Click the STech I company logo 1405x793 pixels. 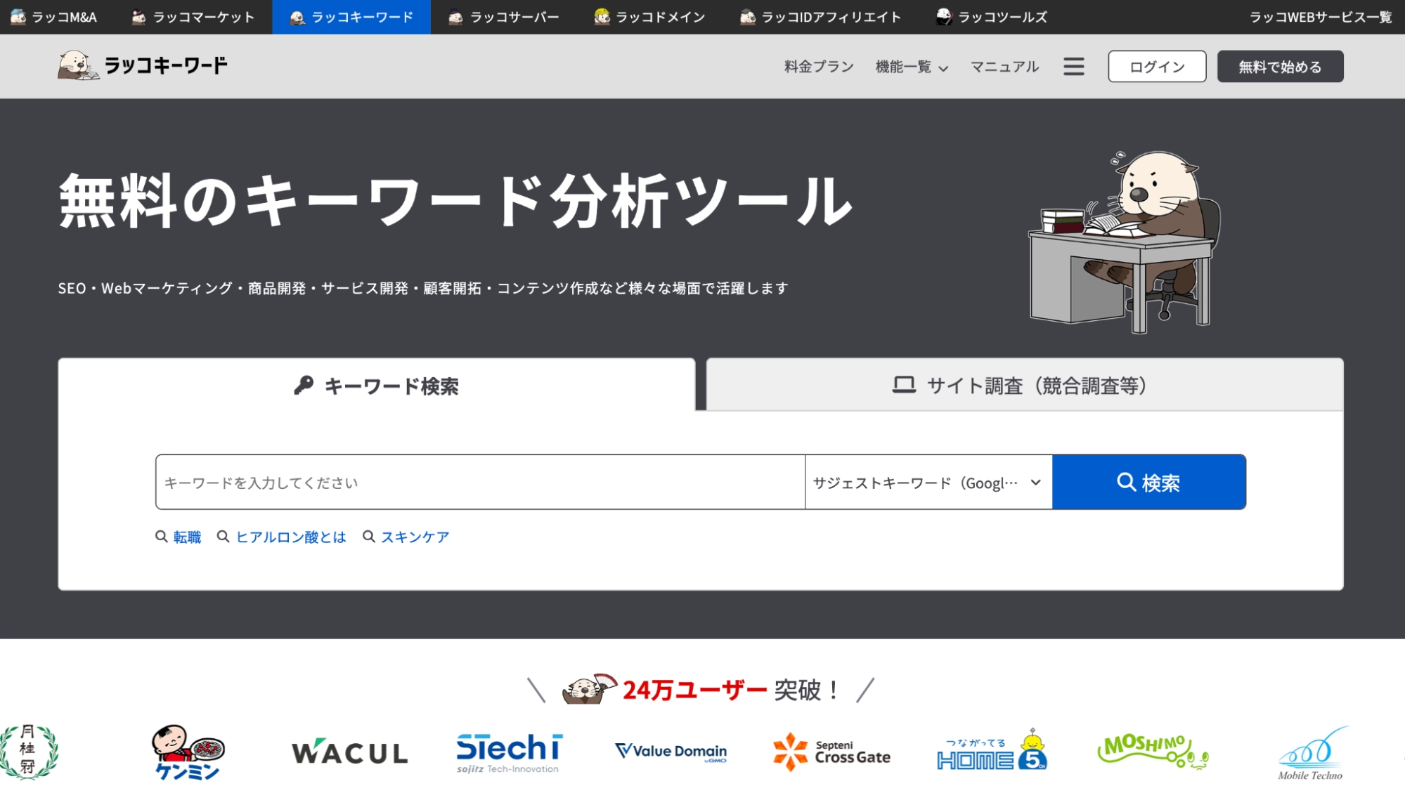(509, 752)
